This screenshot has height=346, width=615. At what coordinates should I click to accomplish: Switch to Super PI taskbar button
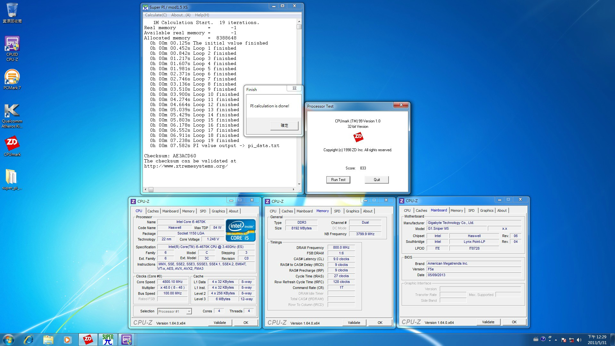108,340
